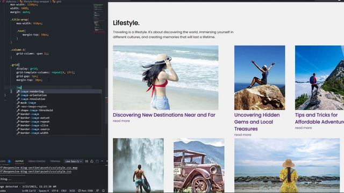Open the DEBUG CONSOLE tab
Viewport: 344px width, 193px height.
click(37, 161)
